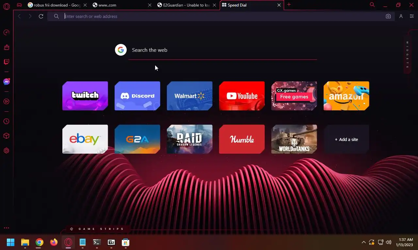Close the E2Guardian tab
418x250 pixels.
(x=215, y=5)
